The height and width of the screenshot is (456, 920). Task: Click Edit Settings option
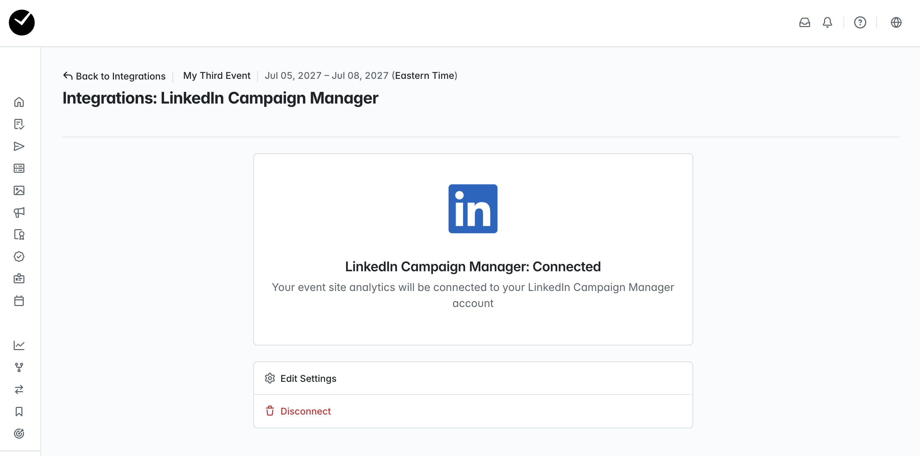473,378
